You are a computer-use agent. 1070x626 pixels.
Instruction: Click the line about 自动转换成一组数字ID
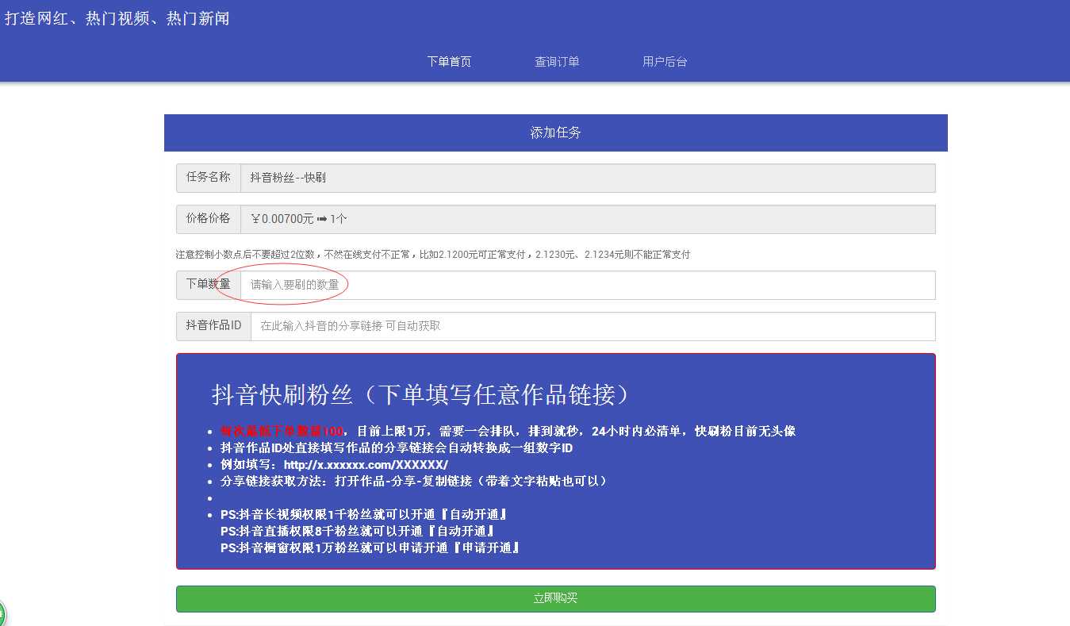pos(397,447)
